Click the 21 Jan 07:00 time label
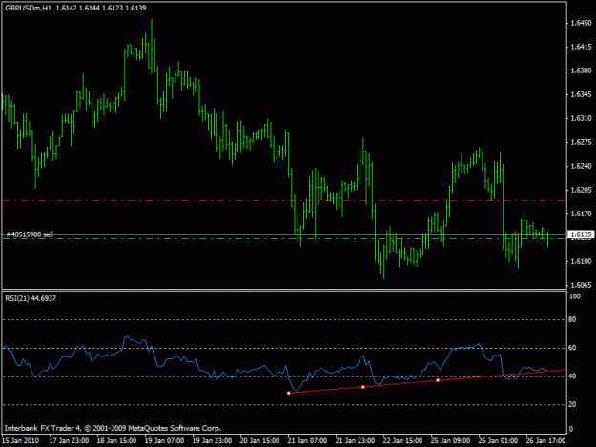Viewport: 596px width, 447px height. click(307, 441)
